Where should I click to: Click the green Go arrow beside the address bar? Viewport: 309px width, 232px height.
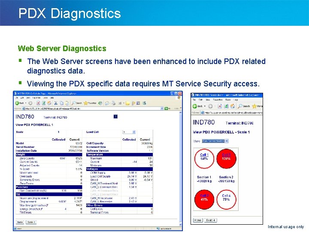pyautogui.click(x=166, y=109)
